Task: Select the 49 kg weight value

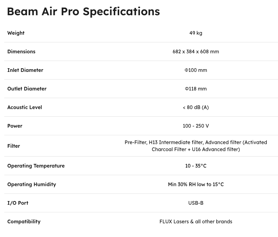Action: point(196,33)
